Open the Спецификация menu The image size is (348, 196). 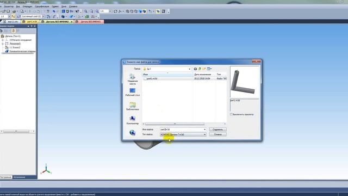42,7
